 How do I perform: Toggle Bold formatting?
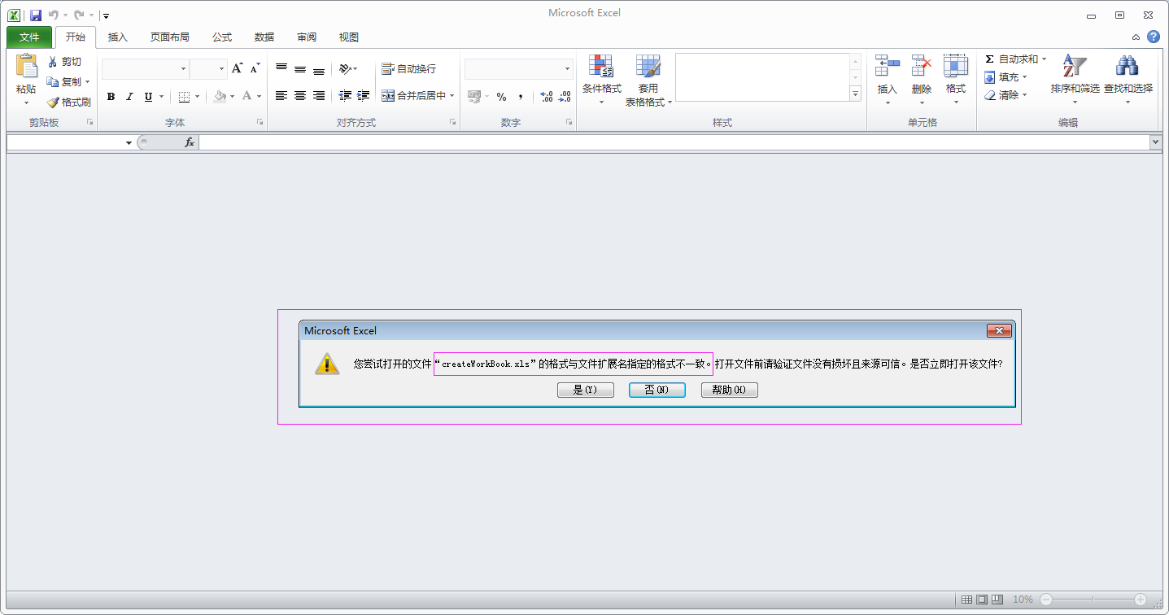(111, 97)
